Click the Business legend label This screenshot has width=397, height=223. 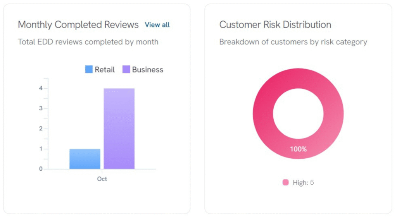click(x=147, y=70)
